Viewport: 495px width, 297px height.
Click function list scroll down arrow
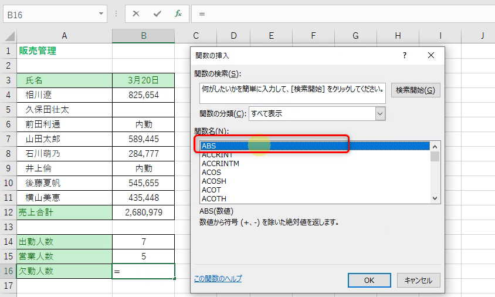click(435, 198)
